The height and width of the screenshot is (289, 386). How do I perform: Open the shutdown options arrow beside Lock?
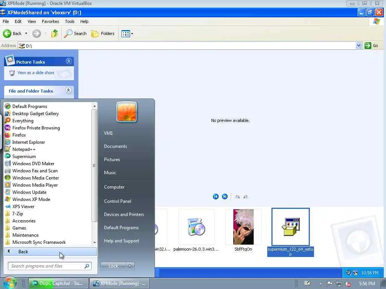click(130, 266)
